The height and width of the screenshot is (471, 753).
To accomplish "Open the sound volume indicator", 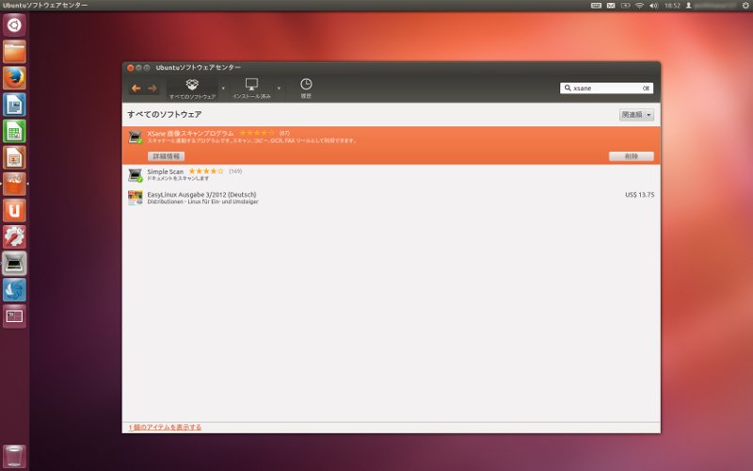I will click(653, 6).
